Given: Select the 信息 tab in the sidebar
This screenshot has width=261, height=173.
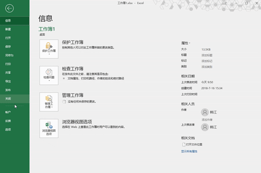Looking at the screenshot, I should 14,20.
